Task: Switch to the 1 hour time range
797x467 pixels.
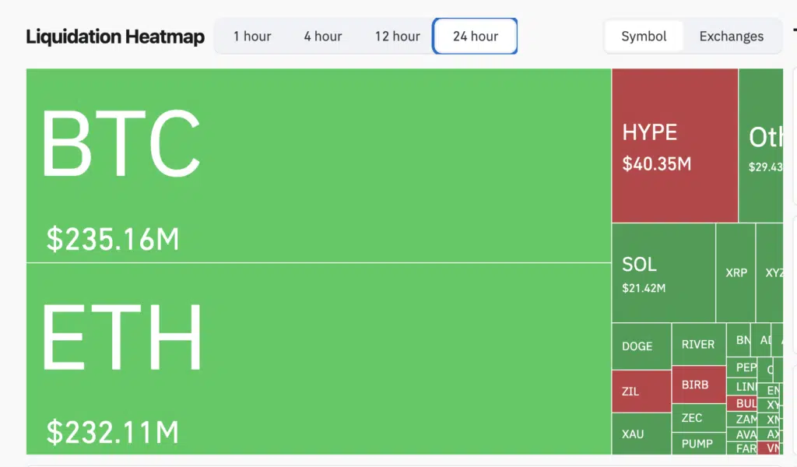Action: 251,36
